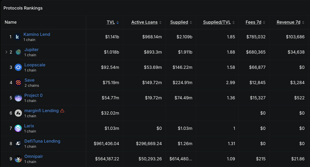Sort by Revenue 7d column
Viewport: 310px width, 167px height.
[290, 22]
